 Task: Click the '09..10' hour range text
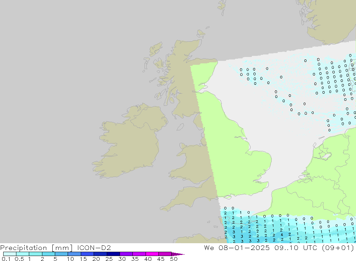(x=287, y=247)
